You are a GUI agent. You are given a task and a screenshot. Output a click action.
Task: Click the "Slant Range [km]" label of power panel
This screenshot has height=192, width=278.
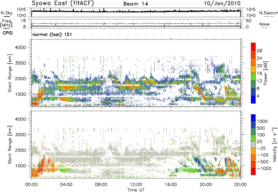(10, 73)
